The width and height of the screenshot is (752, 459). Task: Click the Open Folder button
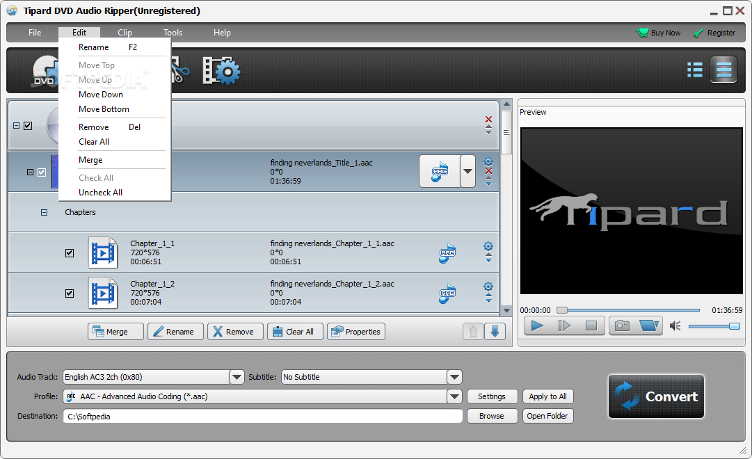pyautogui.click(x=547, y=416)
